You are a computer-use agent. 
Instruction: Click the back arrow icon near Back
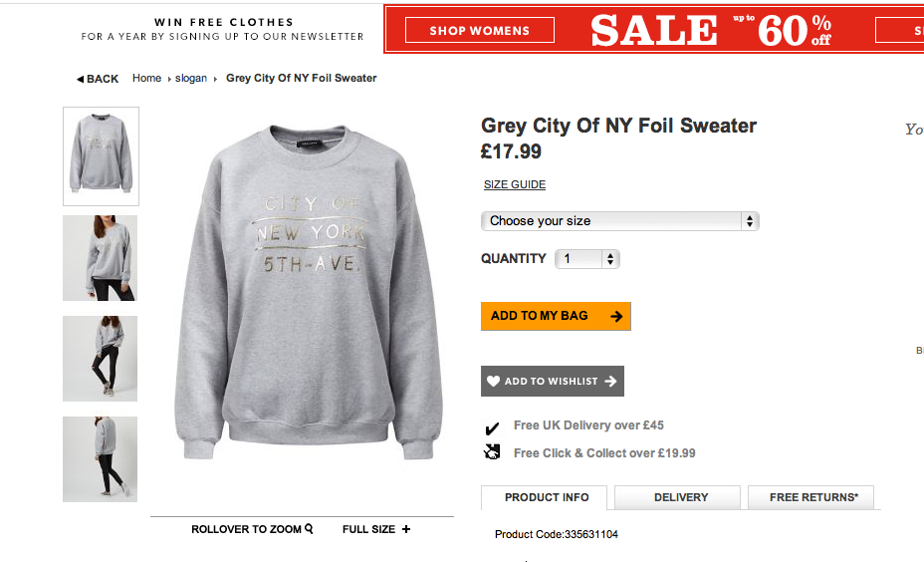click(x=80, y=79)
